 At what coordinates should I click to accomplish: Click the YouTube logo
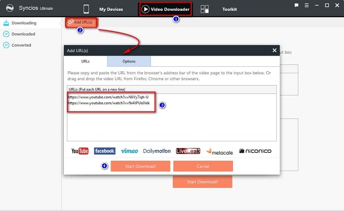coord(80,151)
